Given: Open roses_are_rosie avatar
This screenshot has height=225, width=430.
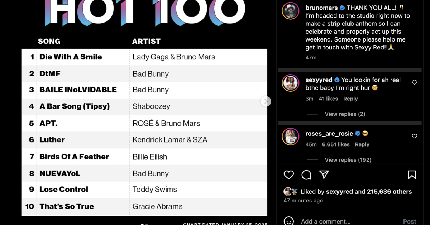Looking at the screenshot, I should (290, 137).
